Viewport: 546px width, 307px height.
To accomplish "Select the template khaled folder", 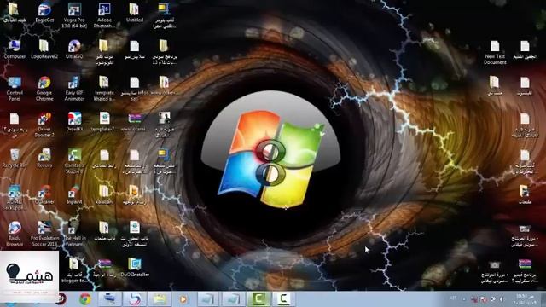I will point(104,89).
